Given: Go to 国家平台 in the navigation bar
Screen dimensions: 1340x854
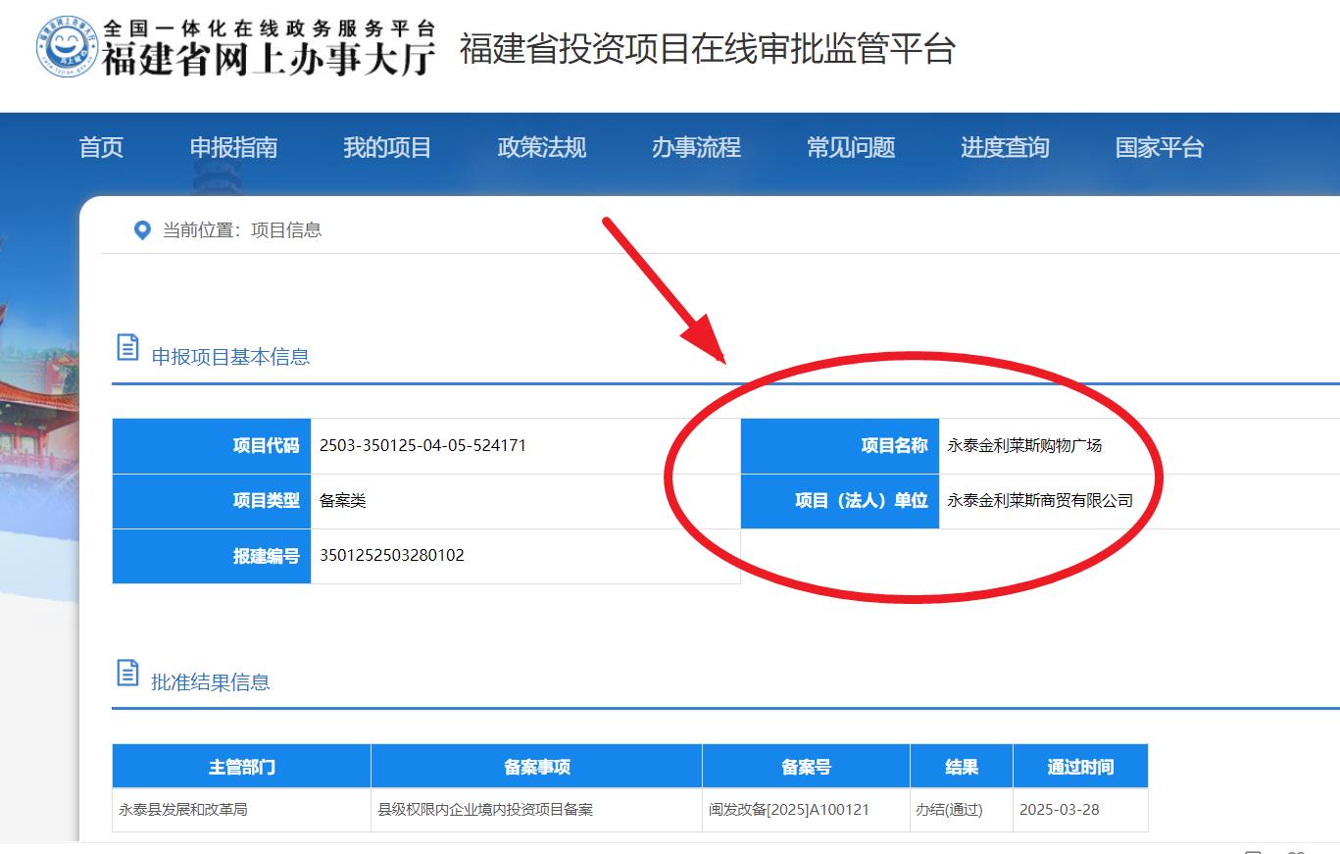Looking at the screenshot, I should pos(1160,147).
